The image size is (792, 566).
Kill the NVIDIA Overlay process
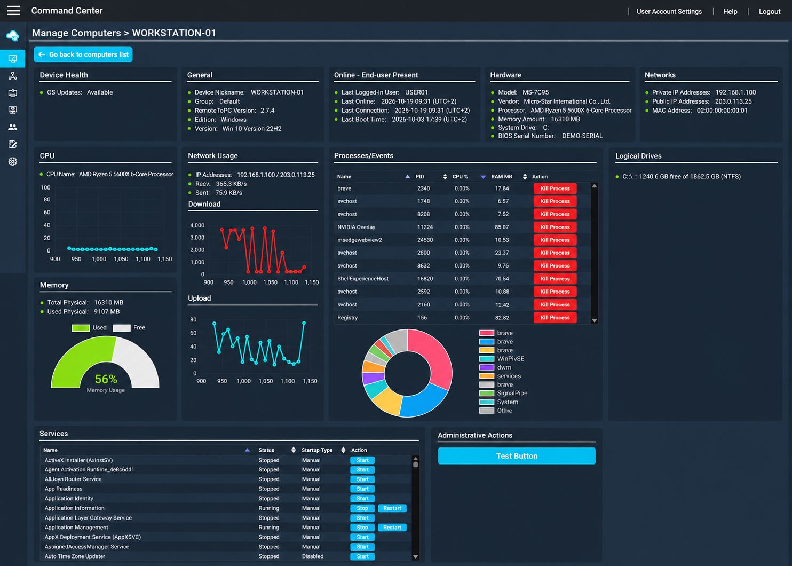tap(555, 227)
